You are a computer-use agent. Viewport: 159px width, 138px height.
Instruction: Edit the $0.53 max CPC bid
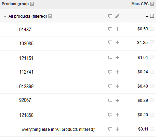coord(143,29)
